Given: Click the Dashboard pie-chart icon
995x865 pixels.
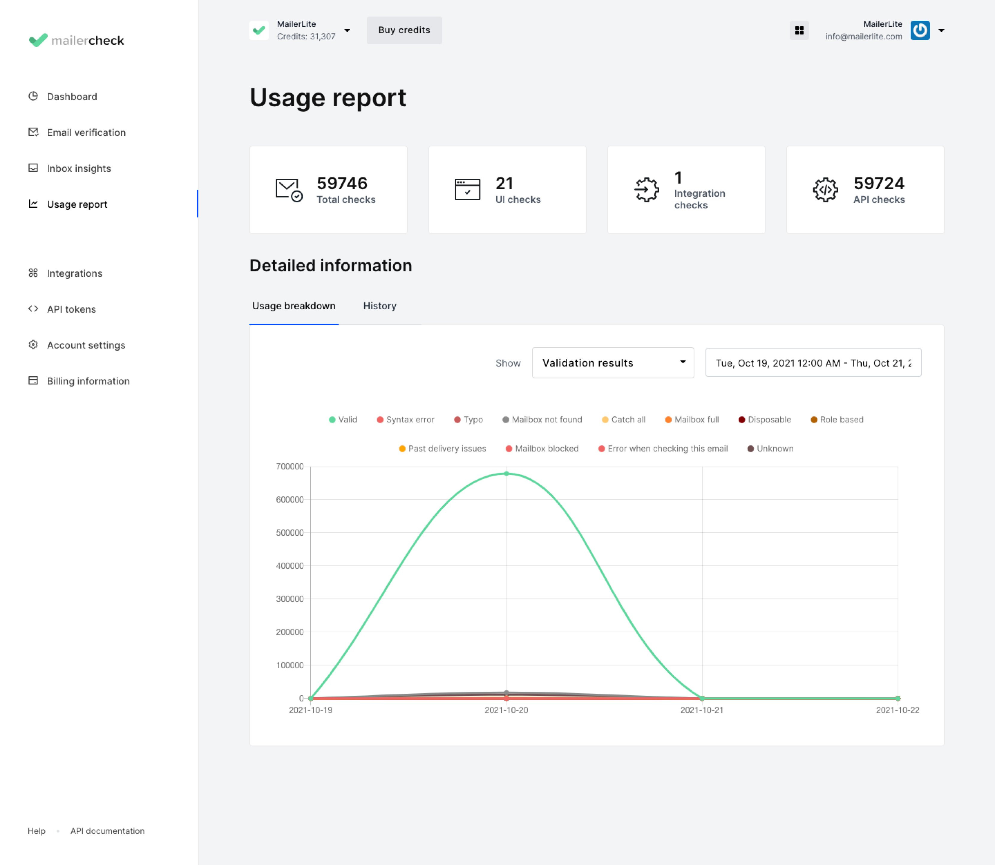Looking at the screenshot, I should click(x=33, y=96).
